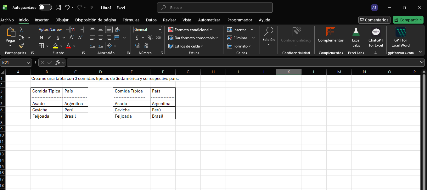Click the Copy icon in Portapapeles
Screen dimensions: 427x190
21,38
